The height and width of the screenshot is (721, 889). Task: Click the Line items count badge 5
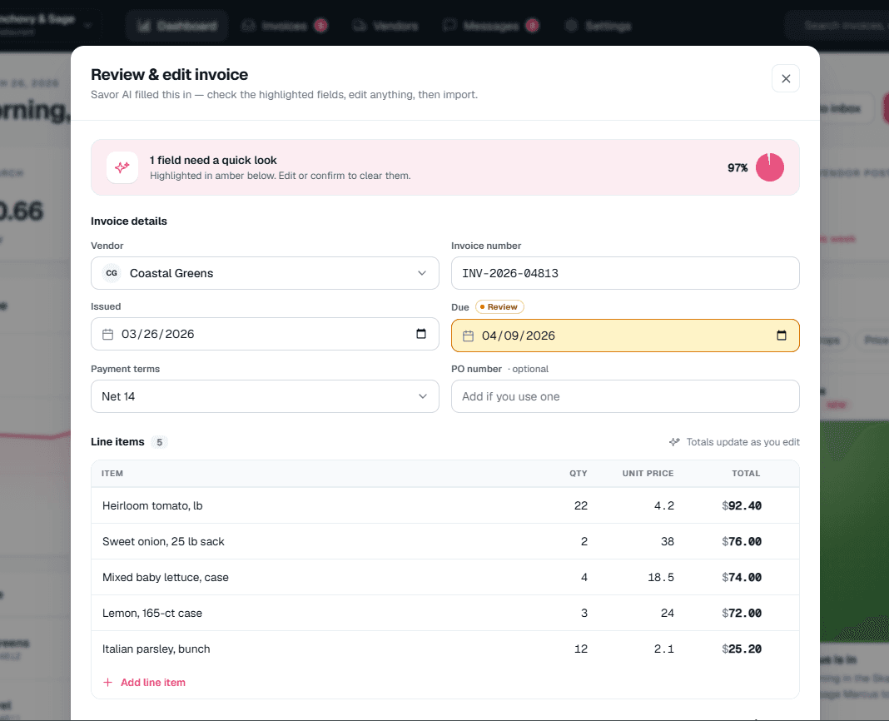point(159,442)
